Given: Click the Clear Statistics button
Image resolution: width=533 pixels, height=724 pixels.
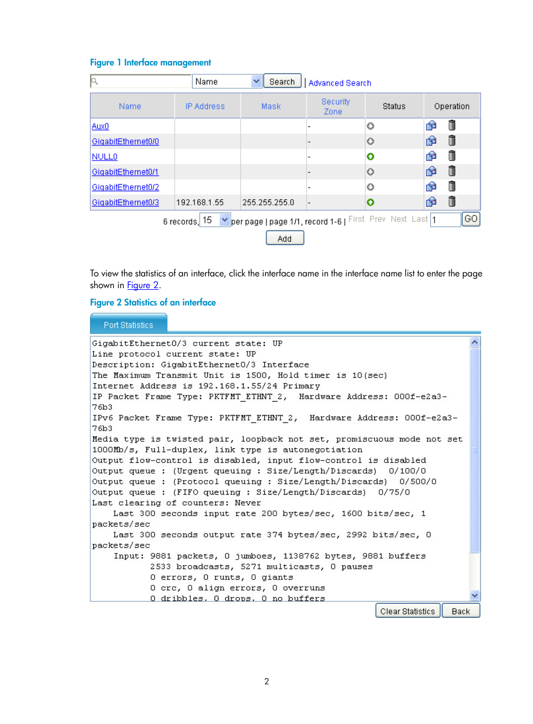Looking at the screenshot, I should (408, 611).
